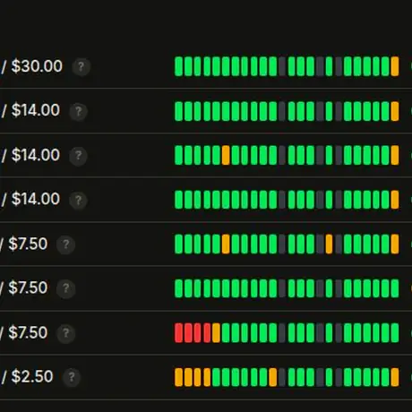
Task: Click help icon in $7.50 row with three orange bars
Action: (x=66, y=245)
